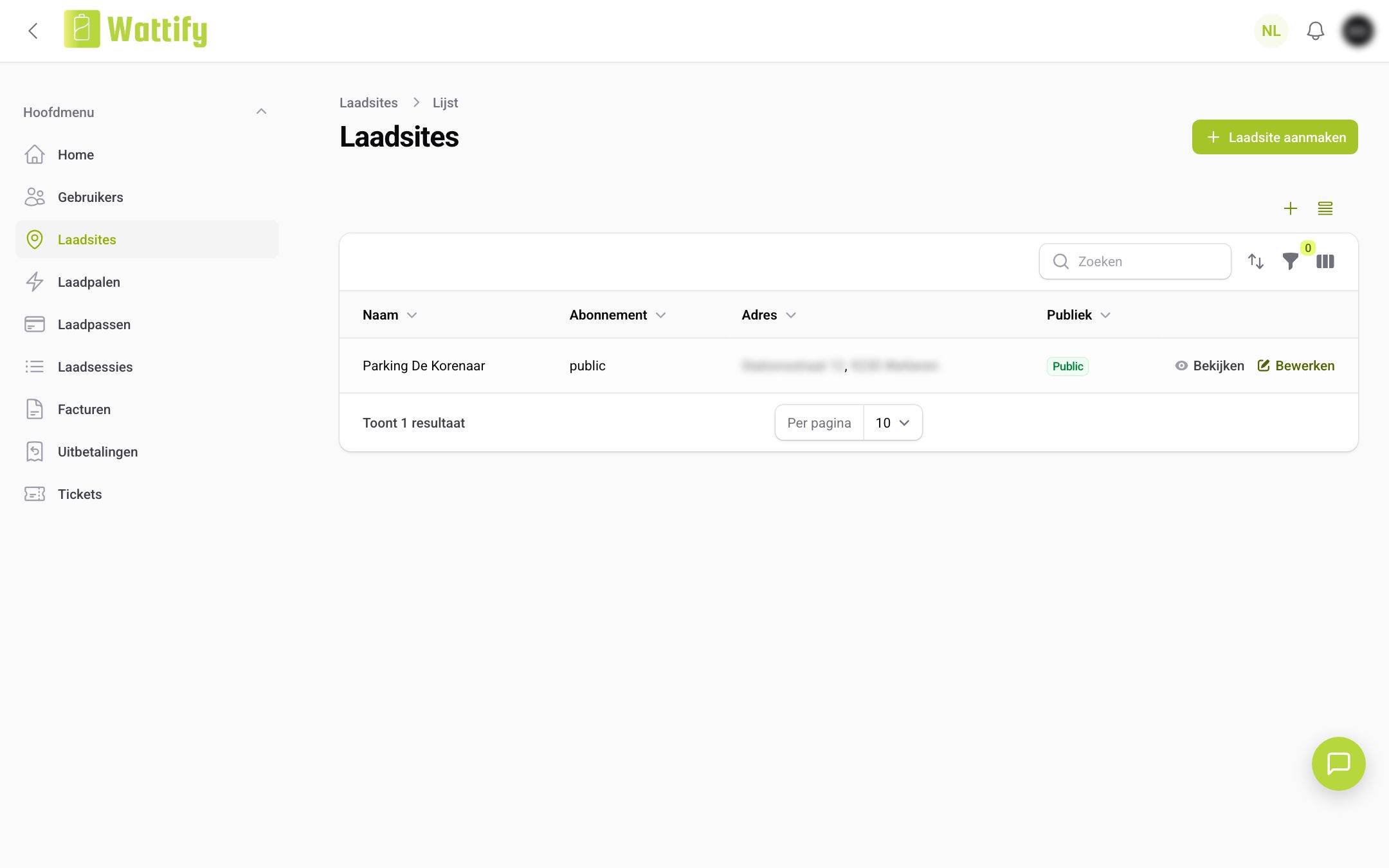
Task: Open Laadpassen in the sidebar
Action: click(147, 325)
